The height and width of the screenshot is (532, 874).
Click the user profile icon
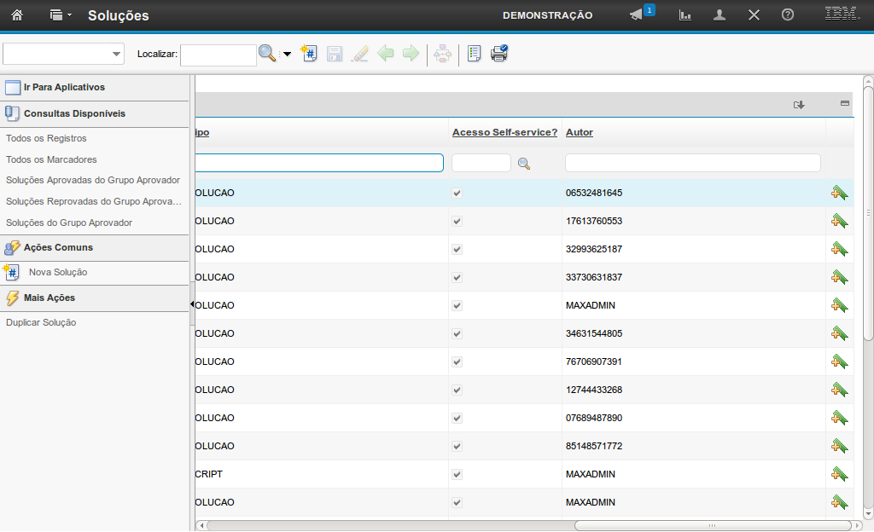[x=720, y=15]
